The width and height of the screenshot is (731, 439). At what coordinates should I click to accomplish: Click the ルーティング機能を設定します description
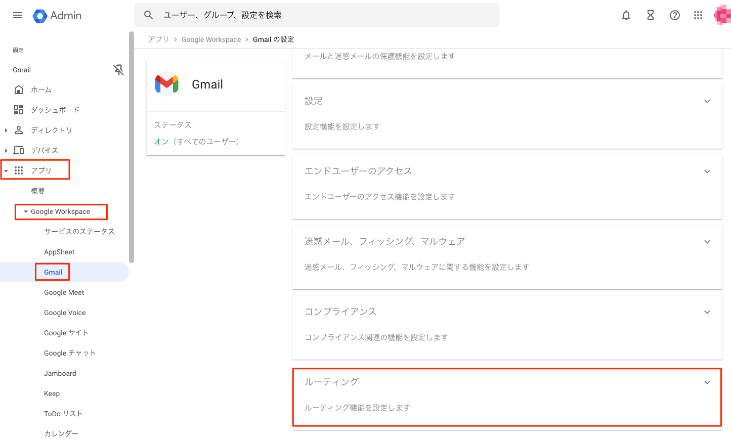(x=357, y=408)
